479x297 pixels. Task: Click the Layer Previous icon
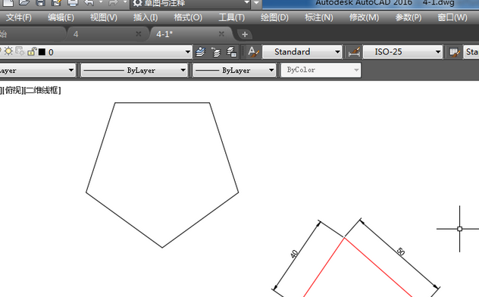pos(216,52)
